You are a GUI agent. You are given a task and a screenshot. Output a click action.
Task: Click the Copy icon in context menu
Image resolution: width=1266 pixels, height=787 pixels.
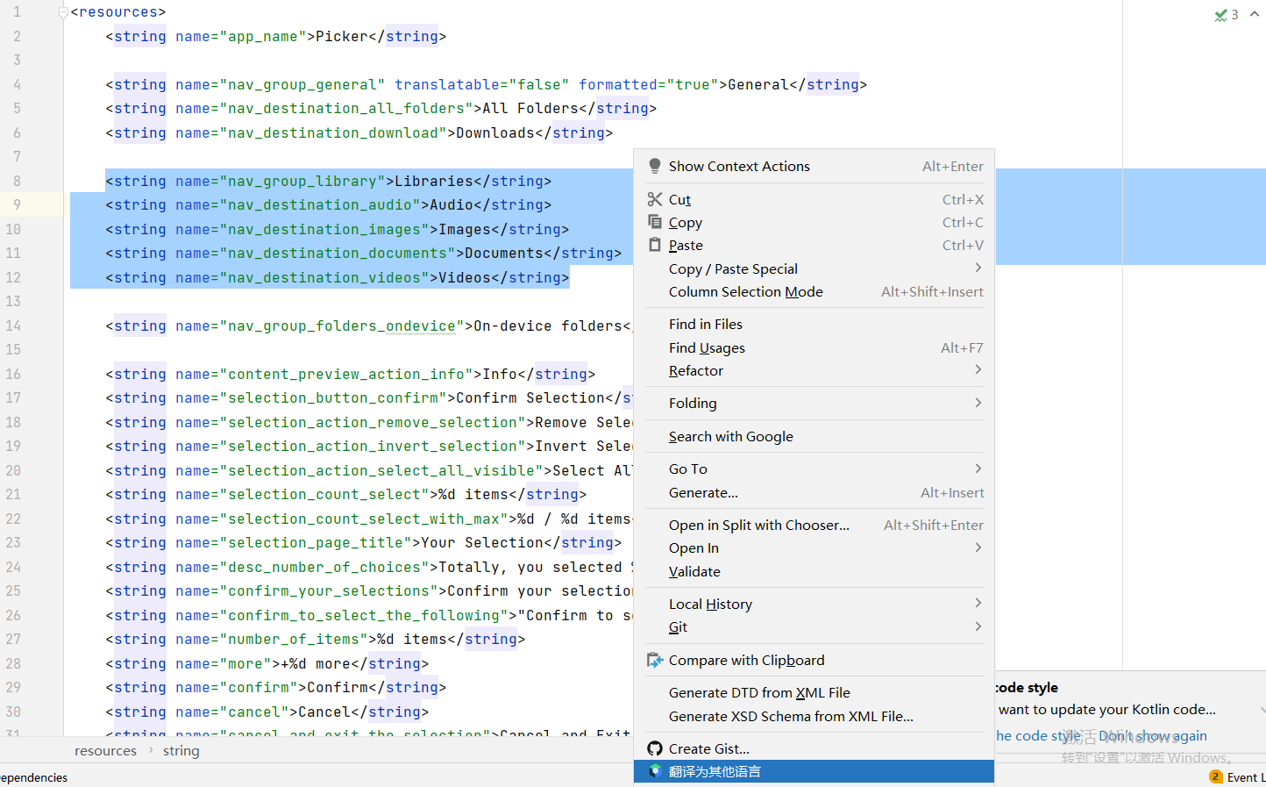[x=654, y=222]
